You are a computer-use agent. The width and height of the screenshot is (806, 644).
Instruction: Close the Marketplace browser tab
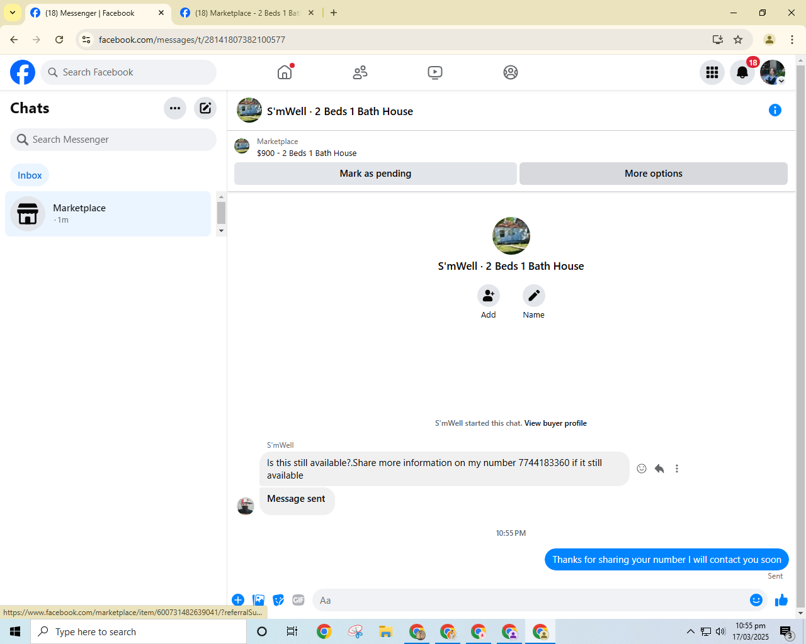311,13
